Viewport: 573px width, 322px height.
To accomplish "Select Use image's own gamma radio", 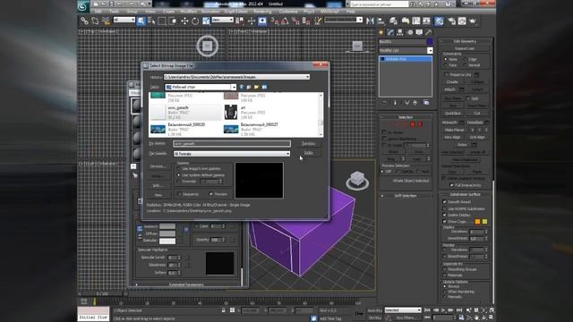I will pos(179,169).
